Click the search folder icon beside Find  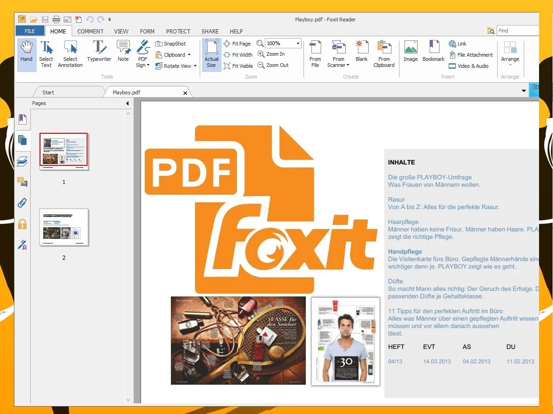coord(491,31)
